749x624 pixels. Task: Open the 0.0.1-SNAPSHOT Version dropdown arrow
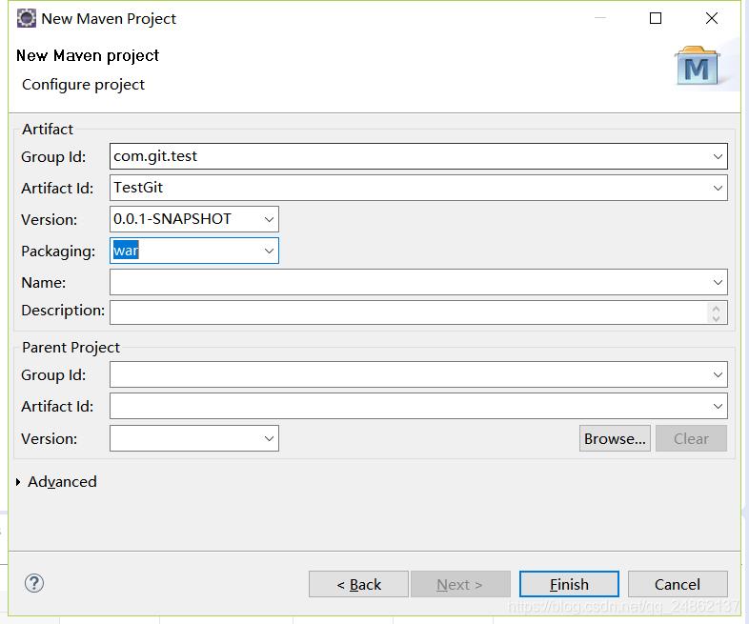[x=269, y=219]
